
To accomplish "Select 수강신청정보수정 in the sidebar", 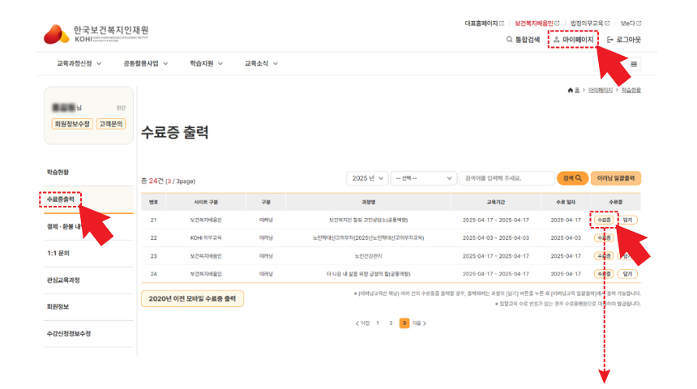I will coord(68,333).
